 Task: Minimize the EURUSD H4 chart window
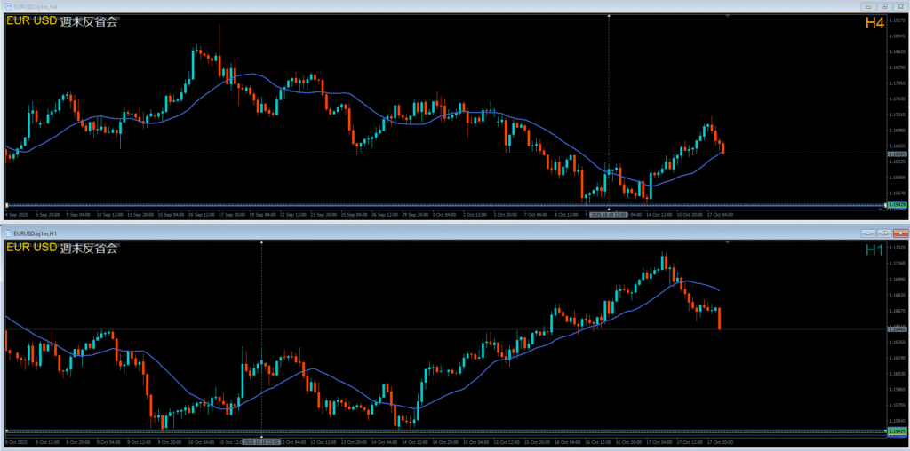[x=867, y=5]
